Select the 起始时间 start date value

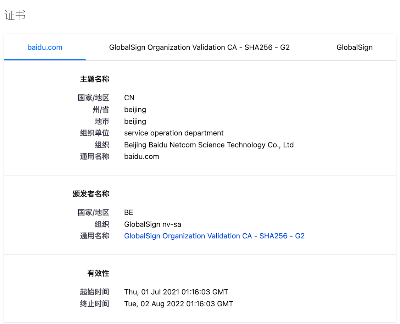click(x=176, y=292)
